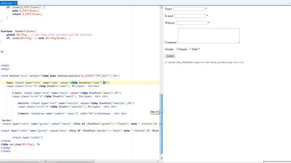Click the Name input field in preview
Viewport: 291px width, 163px height.
(189, 9)
